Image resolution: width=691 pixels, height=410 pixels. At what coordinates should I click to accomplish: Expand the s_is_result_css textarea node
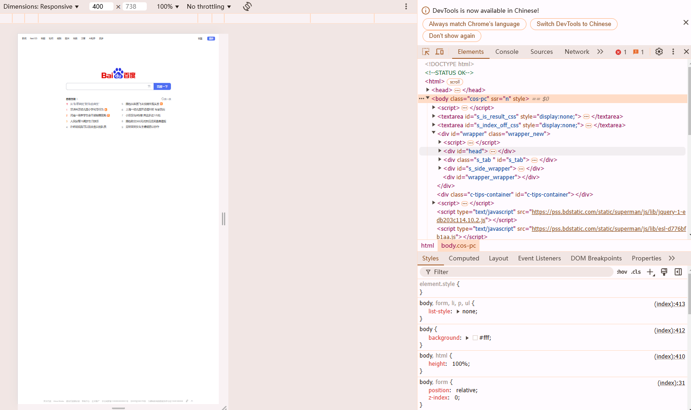433,116
